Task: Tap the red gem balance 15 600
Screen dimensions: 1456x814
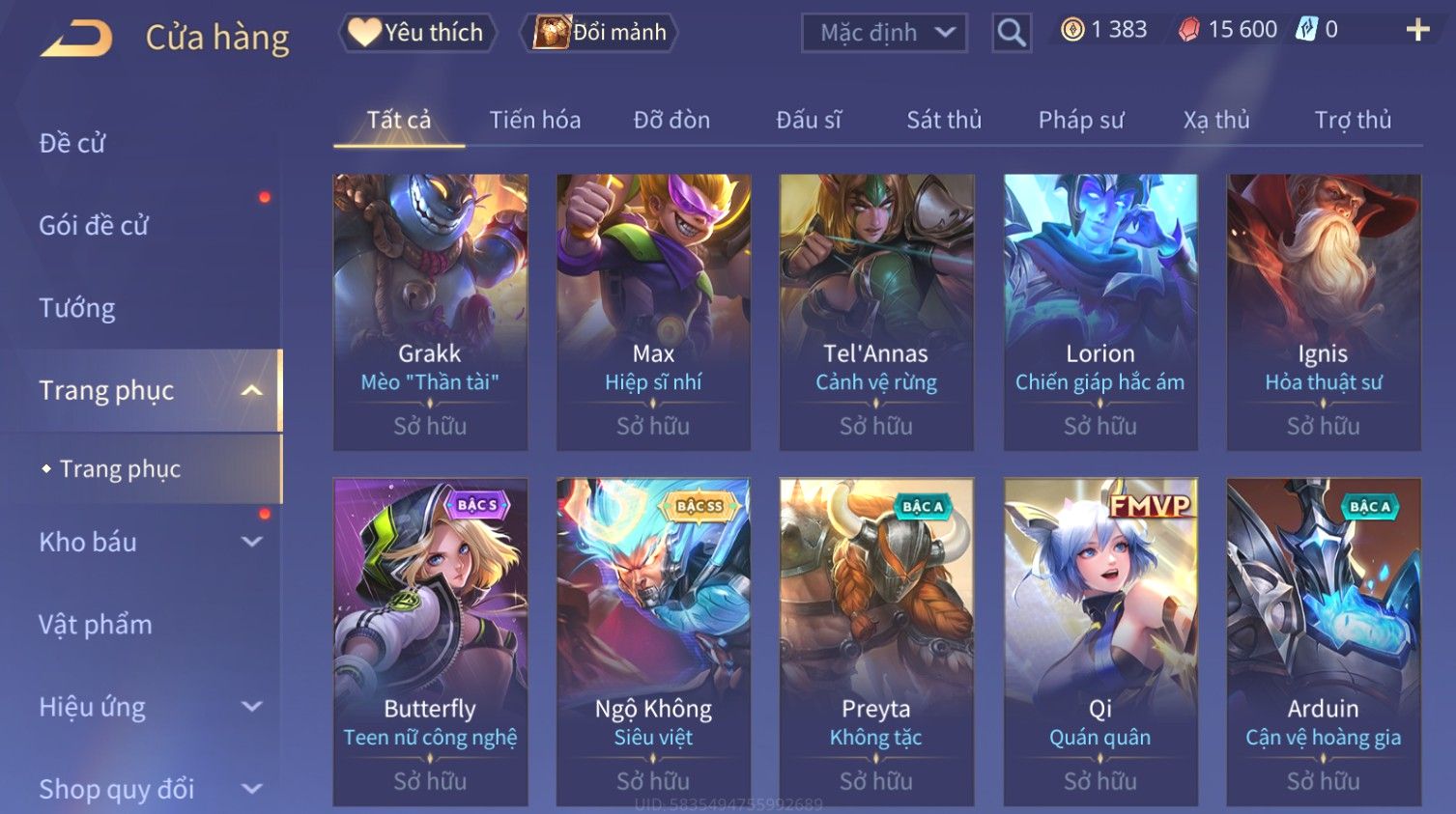Action: [x=1228, y=29]
